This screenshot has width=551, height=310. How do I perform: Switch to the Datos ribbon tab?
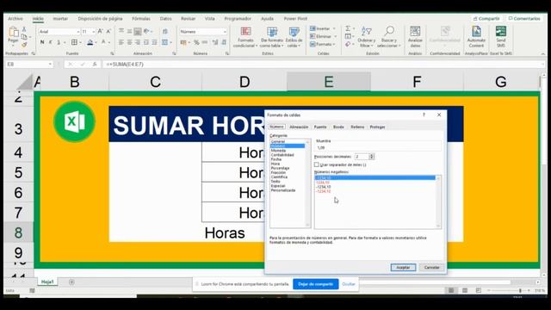click(x=165, y=19)
